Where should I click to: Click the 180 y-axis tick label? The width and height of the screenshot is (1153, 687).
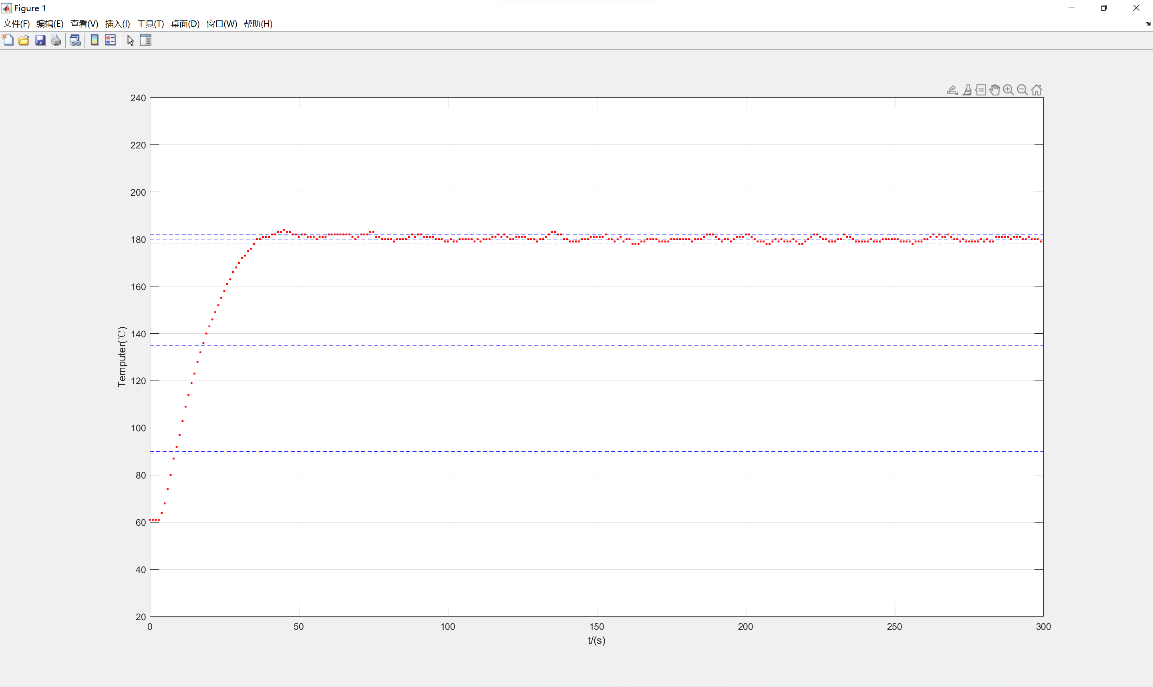(x=138, y=240)
